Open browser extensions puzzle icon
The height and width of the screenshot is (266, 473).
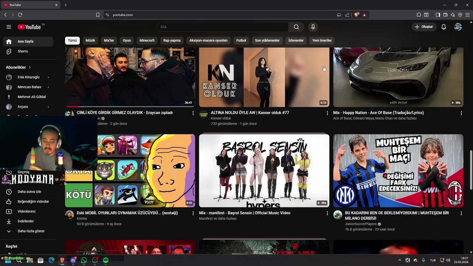tap(419, 15)
